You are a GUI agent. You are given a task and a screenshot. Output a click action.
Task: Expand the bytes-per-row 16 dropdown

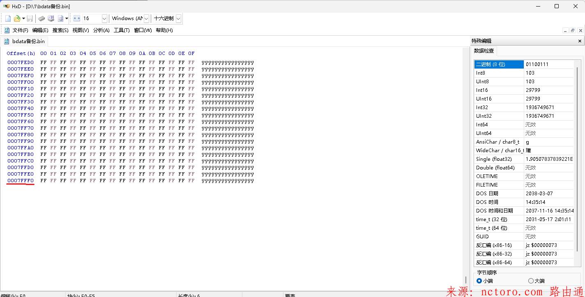[104, 18]
